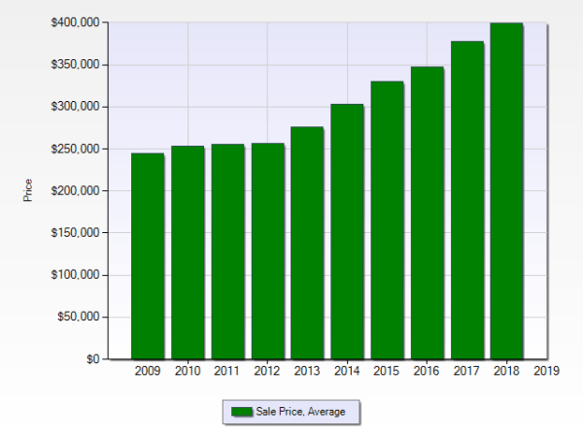This screenshot has height=437, width=583.
Task: Click the $100,000 y-axis label
Action: [76, 275]
